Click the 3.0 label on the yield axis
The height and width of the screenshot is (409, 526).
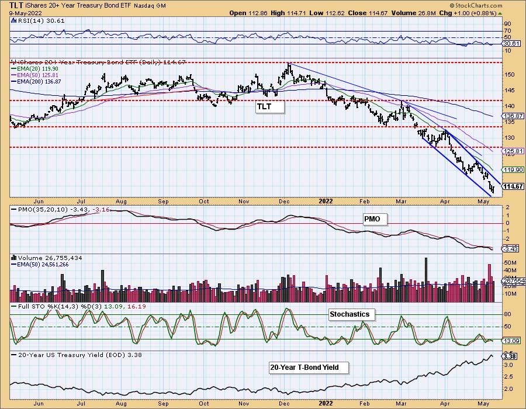point(508,365)
